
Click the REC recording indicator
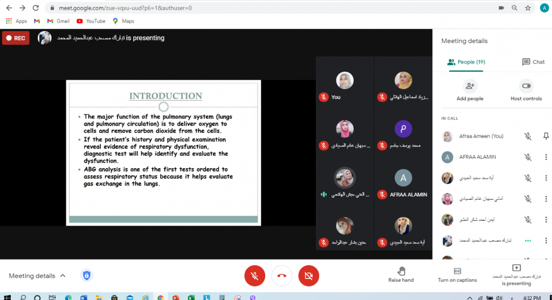16,38
